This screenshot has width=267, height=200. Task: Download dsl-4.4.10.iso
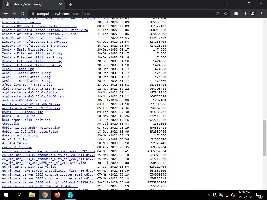pos(15,143)
